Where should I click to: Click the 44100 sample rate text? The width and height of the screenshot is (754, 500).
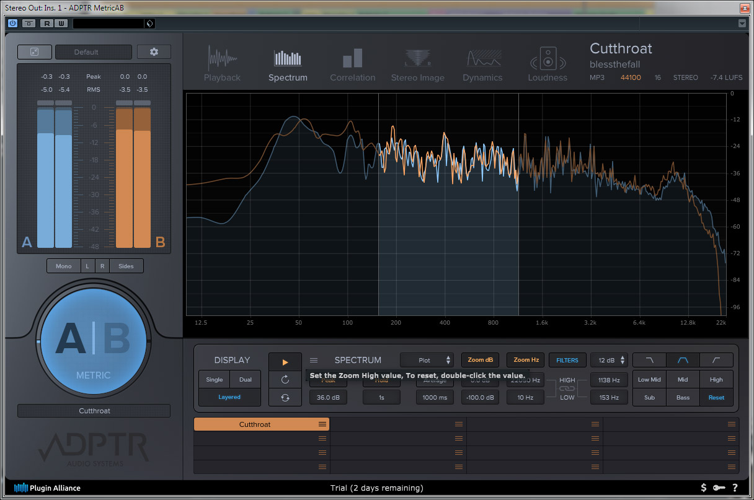point(631,77)
